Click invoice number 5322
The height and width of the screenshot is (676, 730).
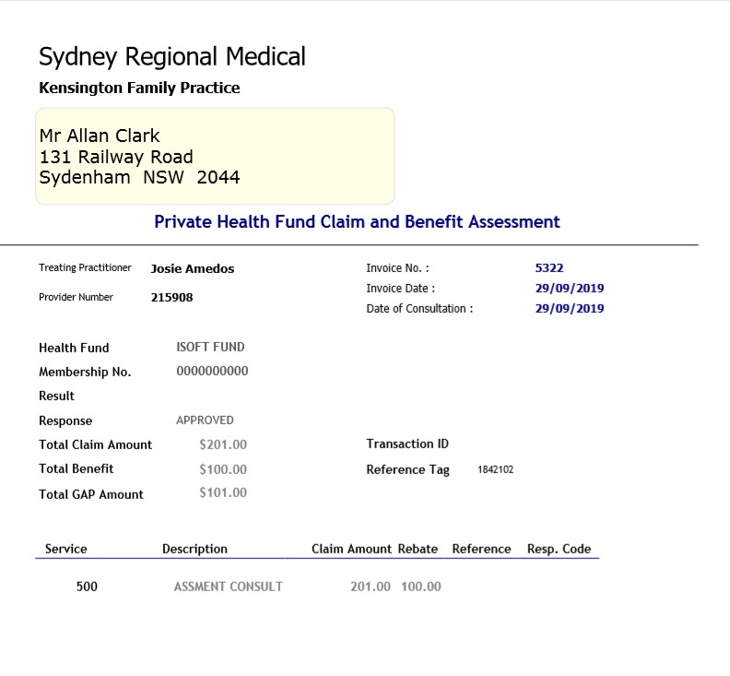click(x=549, y=267)
